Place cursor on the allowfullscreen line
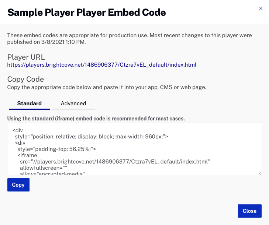 pos(44,168)
